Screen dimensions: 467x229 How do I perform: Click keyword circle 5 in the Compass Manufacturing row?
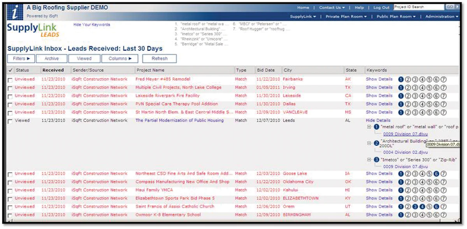pyautogui.click(x=429, y=182)
